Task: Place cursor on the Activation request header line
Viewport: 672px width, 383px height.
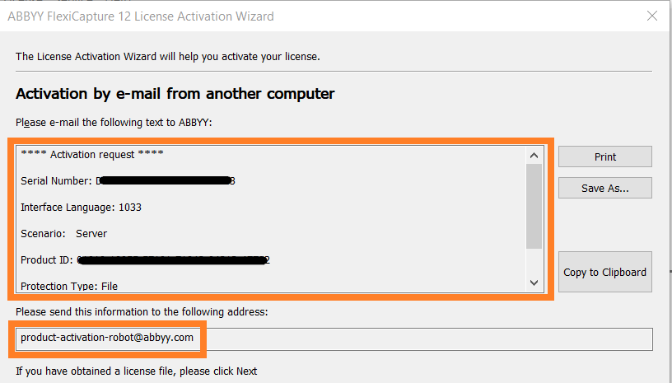Action: [92, 154]
